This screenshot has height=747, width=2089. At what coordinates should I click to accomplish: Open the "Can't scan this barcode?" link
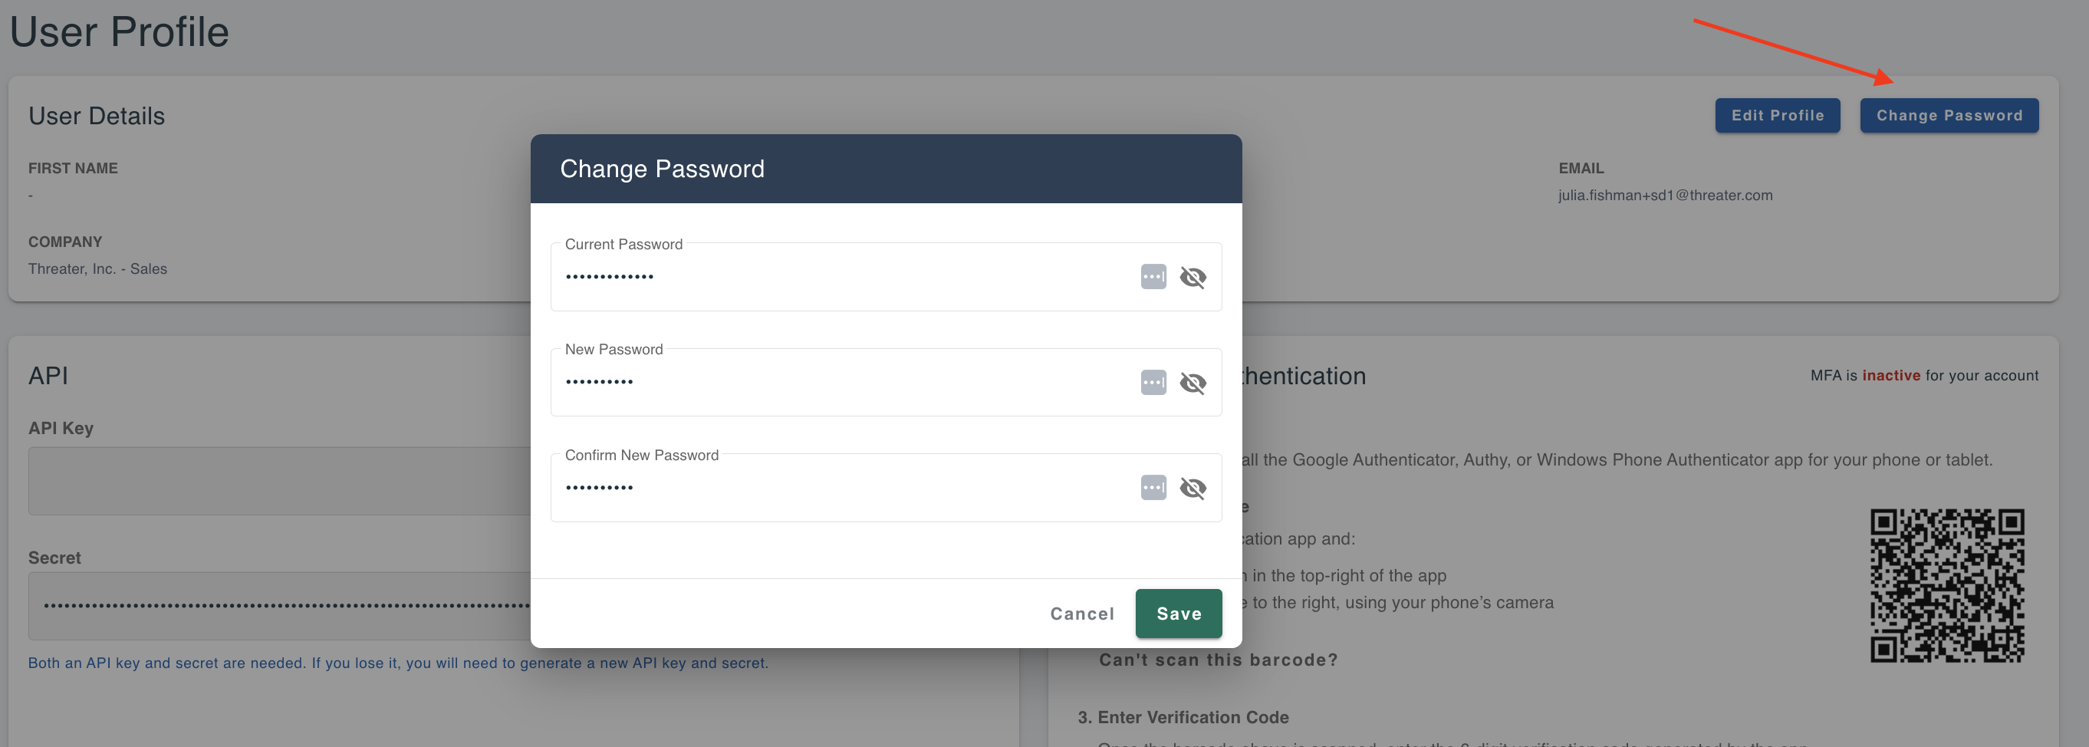[x=1218, y=660]
